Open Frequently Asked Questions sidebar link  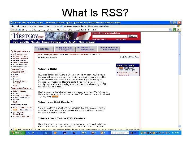click(20, 82)
